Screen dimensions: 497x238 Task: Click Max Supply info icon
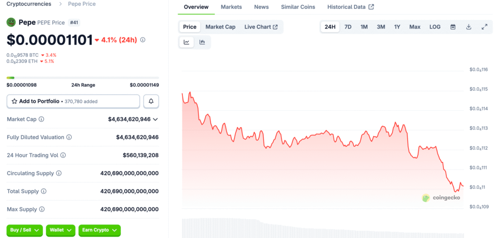point(42,209)
